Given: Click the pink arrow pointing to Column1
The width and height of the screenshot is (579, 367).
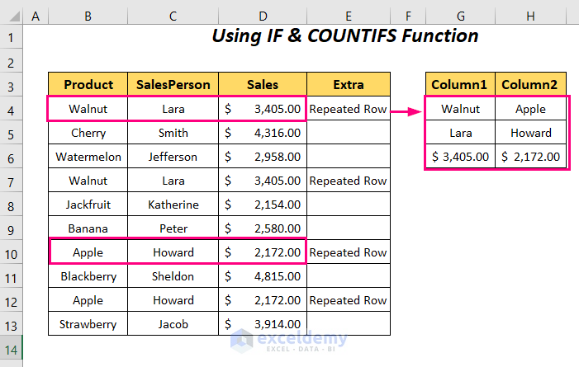Looking at the screenshot, I should pyautogui.click(x=405, y=109).
